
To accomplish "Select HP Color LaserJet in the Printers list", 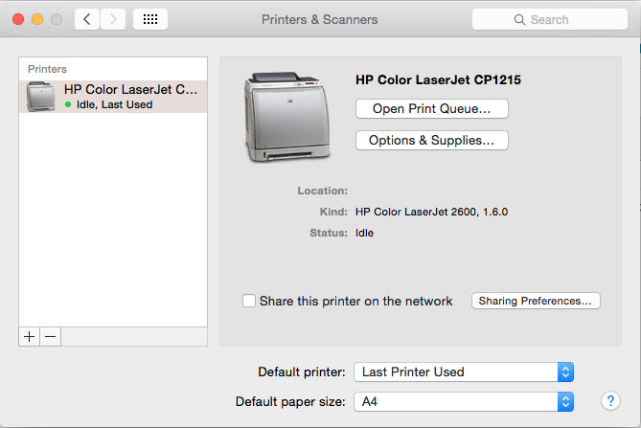I will point(130,97).
